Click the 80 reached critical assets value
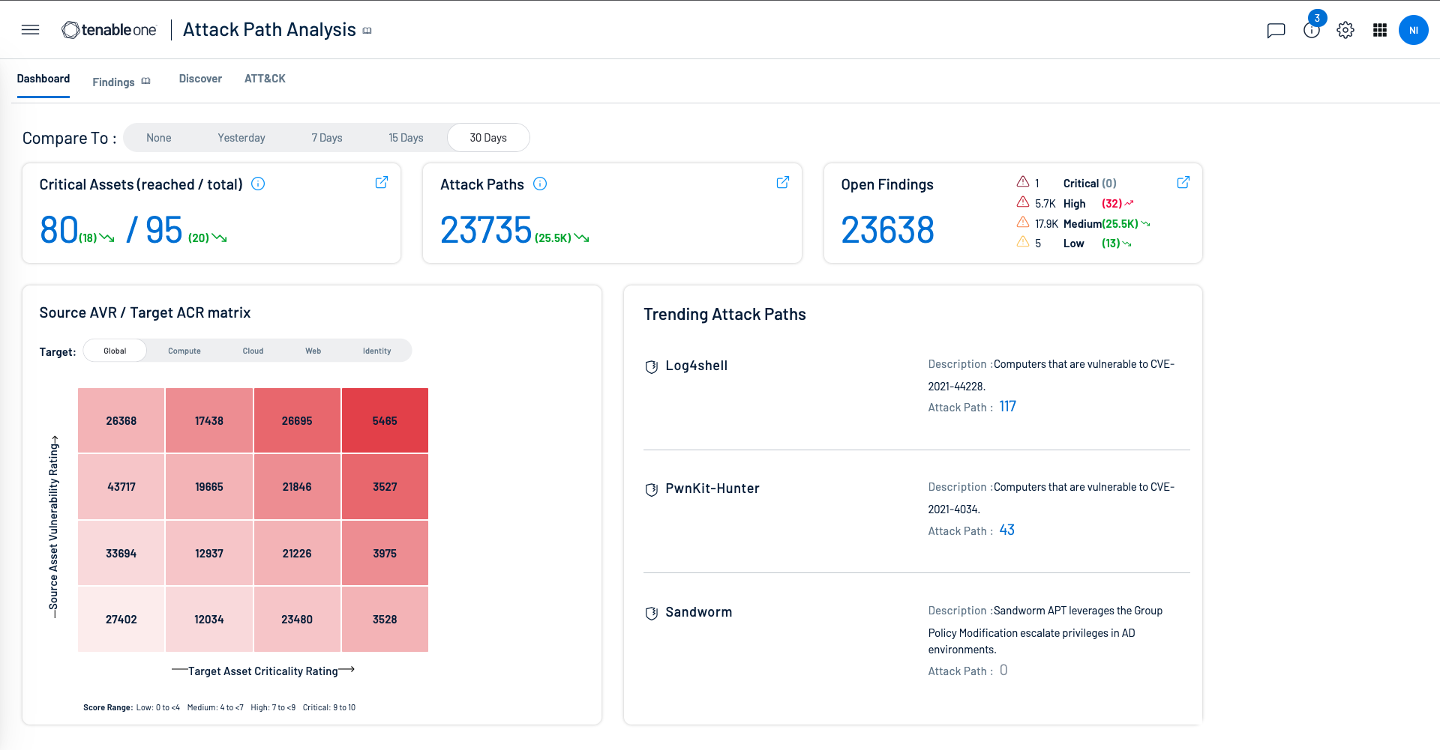 coord(59,230)
